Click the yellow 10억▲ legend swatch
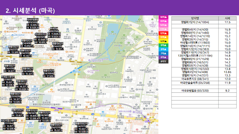 coord(164,41)
